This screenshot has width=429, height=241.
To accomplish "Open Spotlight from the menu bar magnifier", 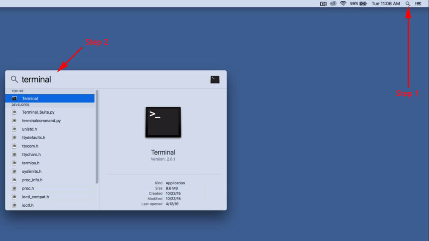I will coord(408,3).
